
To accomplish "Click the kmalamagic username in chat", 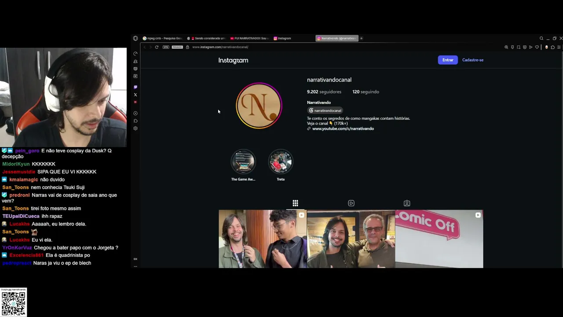I will [x=24, y=180].
